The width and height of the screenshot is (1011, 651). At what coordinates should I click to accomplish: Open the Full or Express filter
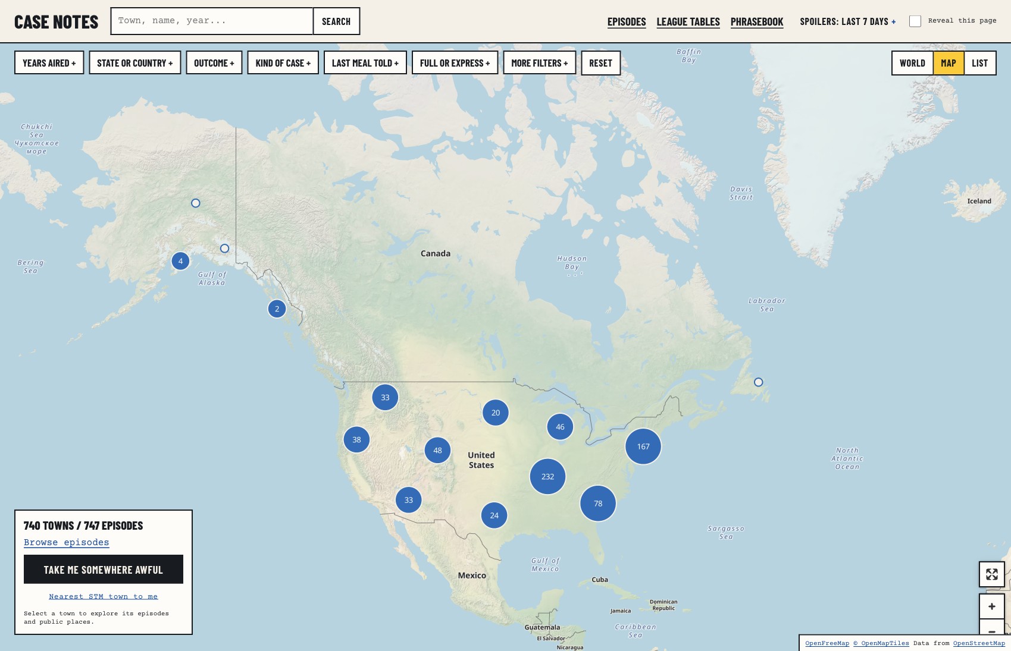point(455,63)
